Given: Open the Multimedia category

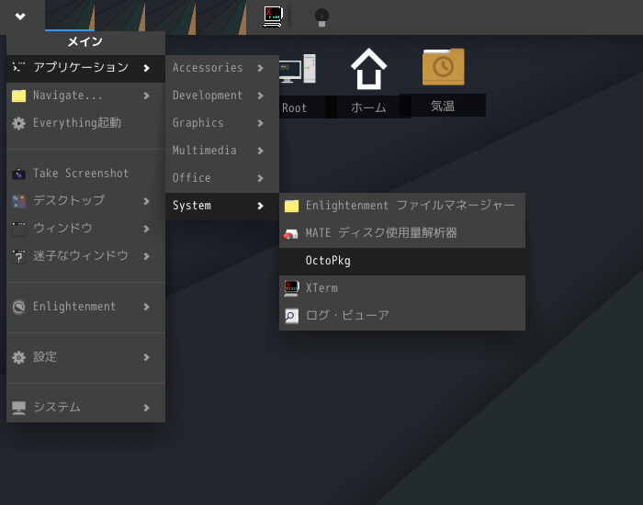Looking at the screenshot, I should coord(222,151).
